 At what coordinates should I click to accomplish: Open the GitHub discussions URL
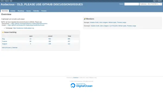(x=29, y=24)
